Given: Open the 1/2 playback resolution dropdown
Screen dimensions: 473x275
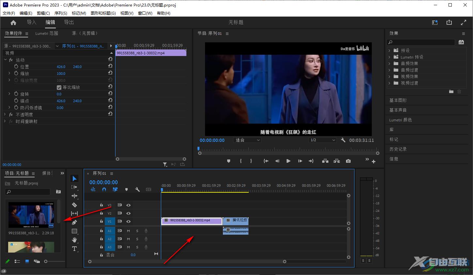Looking at the screenshot, I should click(x=323, y=140).
